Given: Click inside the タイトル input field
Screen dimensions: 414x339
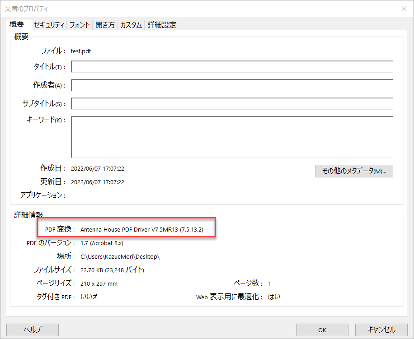Looking at the screenshot, I should 232,66.
